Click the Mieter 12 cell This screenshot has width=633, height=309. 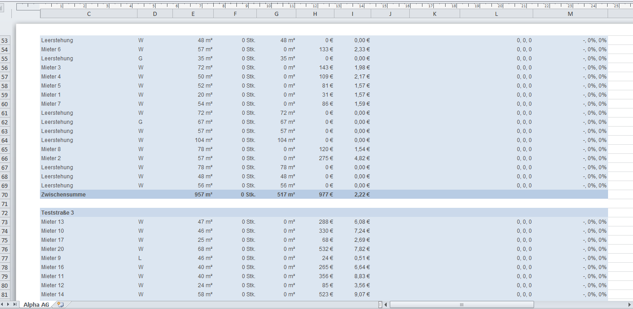tap(89, 285)
